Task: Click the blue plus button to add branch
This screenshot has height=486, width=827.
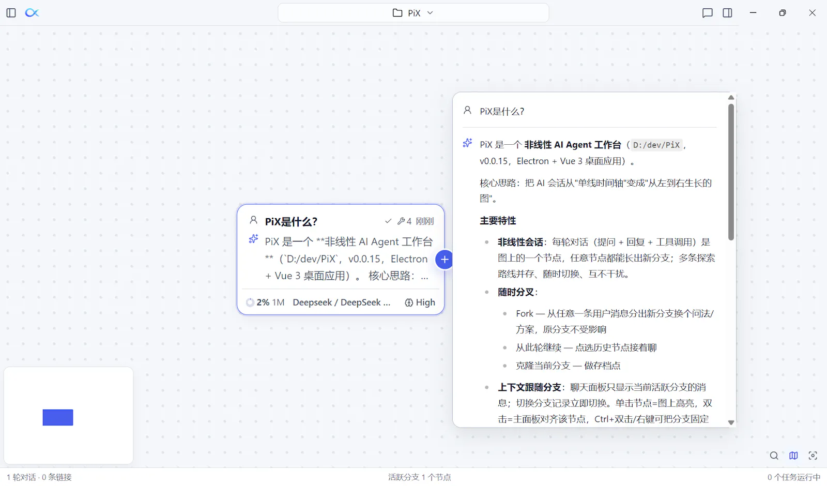Action: (x=445, y=260)
